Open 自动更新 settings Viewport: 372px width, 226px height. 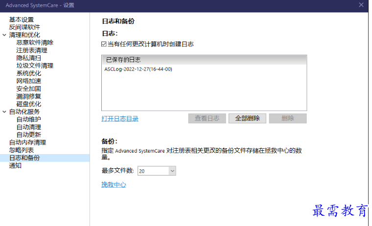(x=29, y=135)
